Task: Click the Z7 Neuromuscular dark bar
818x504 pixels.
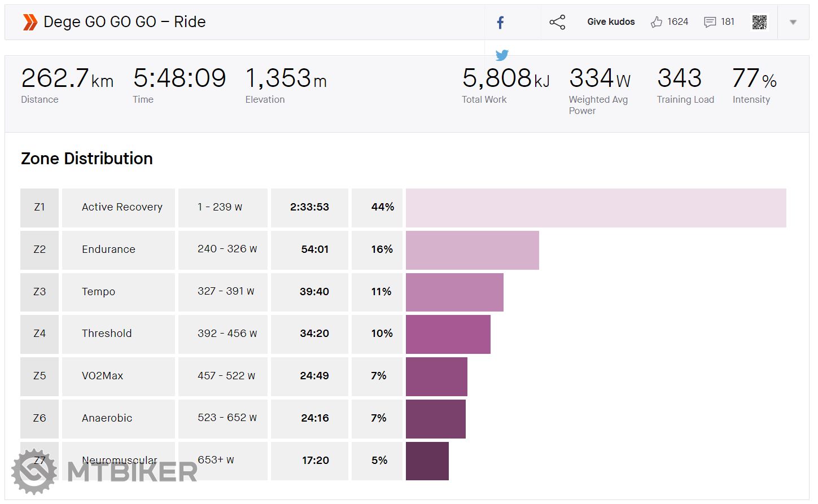Action: 427,461
